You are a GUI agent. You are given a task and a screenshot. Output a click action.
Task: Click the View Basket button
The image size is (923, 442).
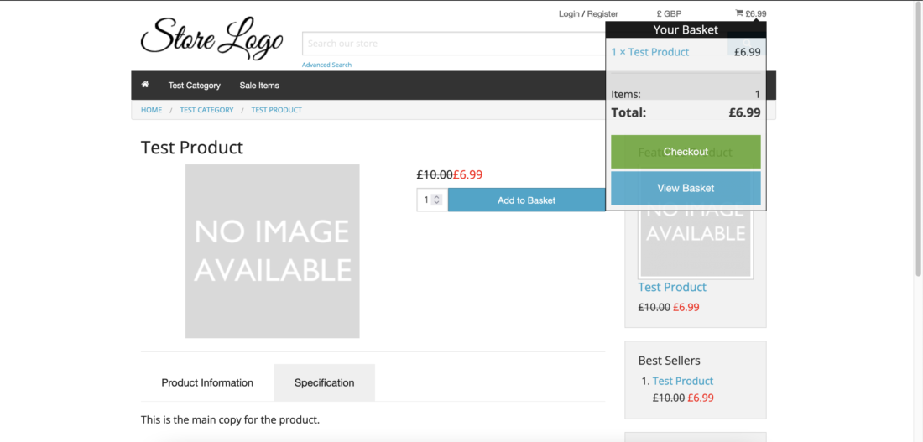point(686,189)
